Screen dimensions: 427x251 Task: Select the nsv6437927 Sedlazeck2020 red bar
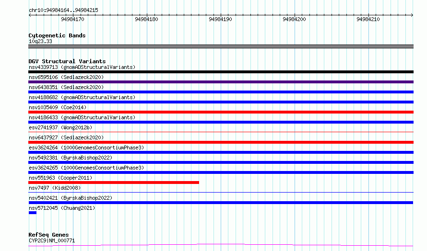[221, 142]
